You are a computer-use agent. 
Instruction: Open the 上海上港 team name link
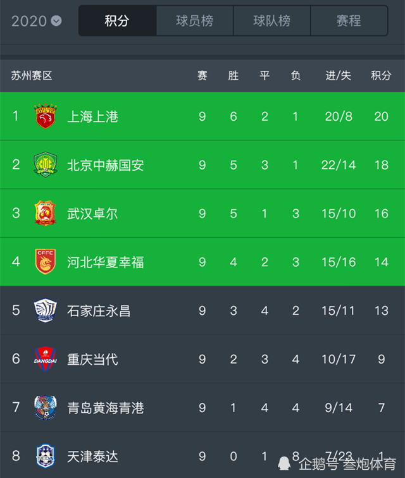[93, 116]
